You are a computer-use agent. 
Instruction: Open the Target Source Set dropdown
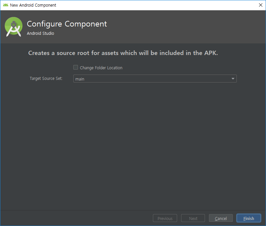click(x=155, y=79)
